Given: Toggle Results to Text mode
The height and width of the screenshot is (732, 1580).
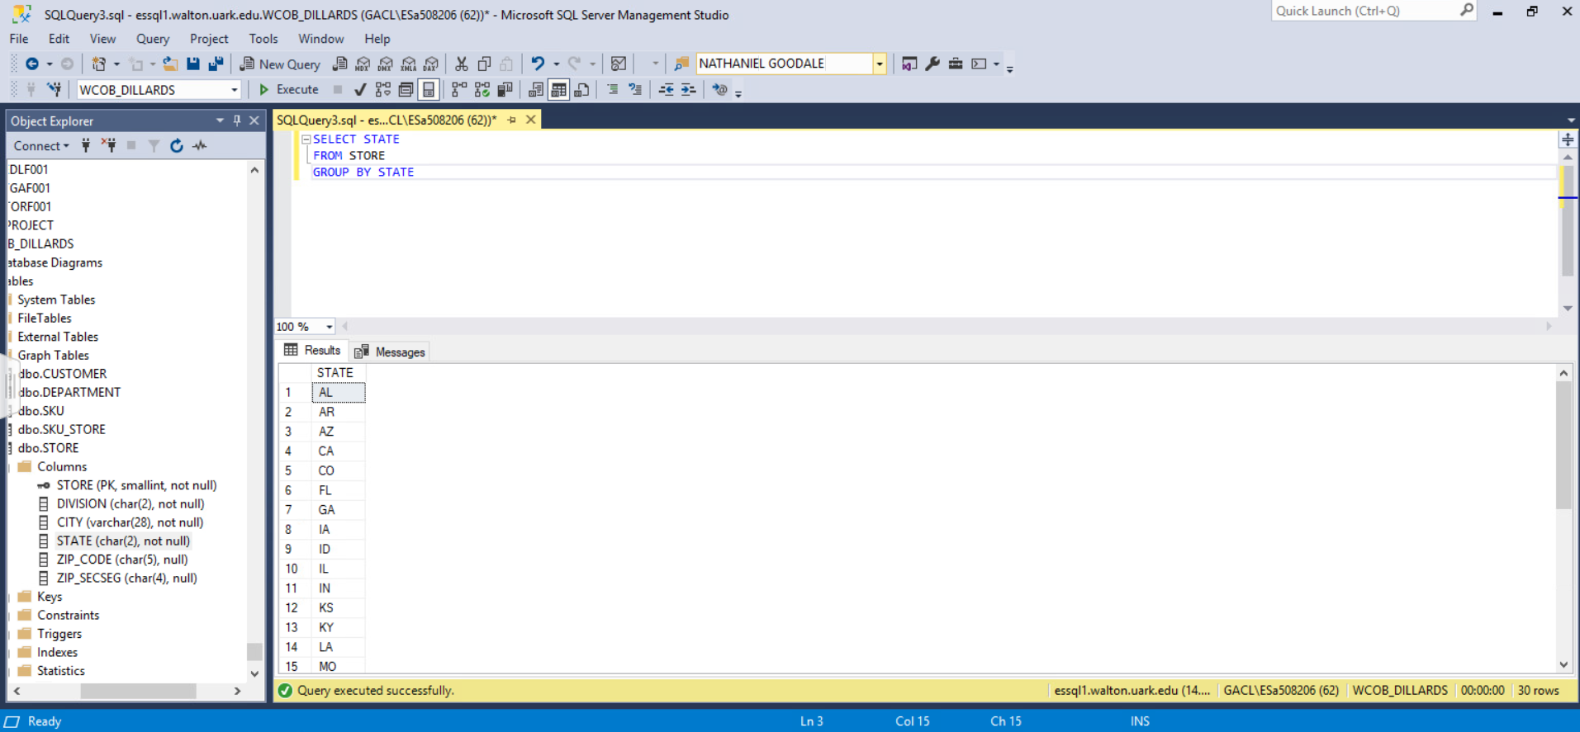Looking at the screenshot, I should [x=536, y=89].
